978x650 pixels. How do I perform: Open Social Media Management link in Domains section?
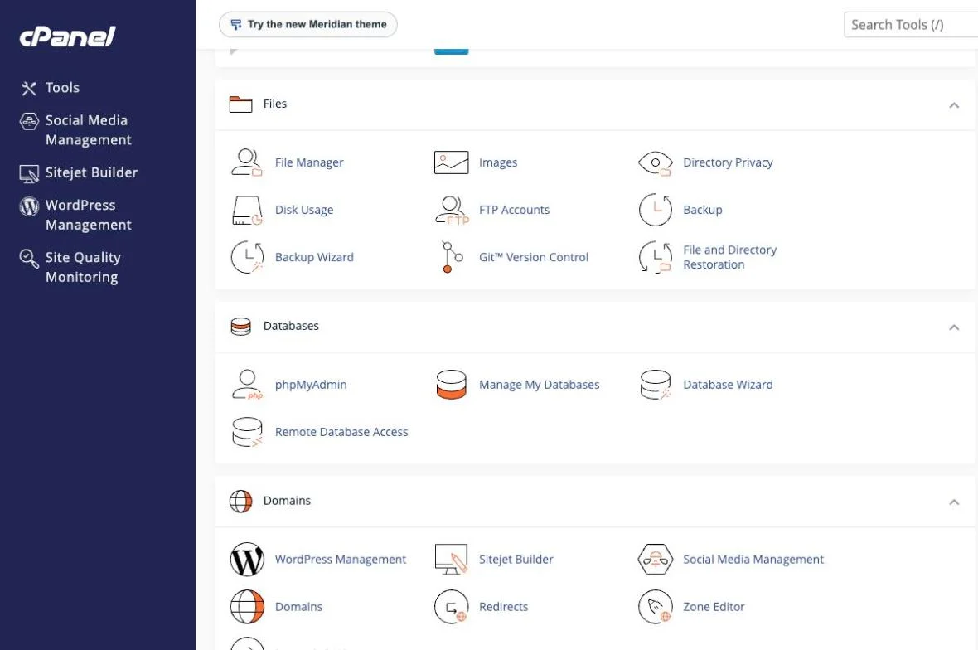753,559
